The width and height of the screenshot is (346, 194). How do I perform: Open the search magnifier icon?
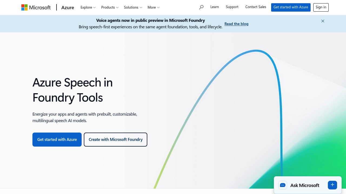201,7
